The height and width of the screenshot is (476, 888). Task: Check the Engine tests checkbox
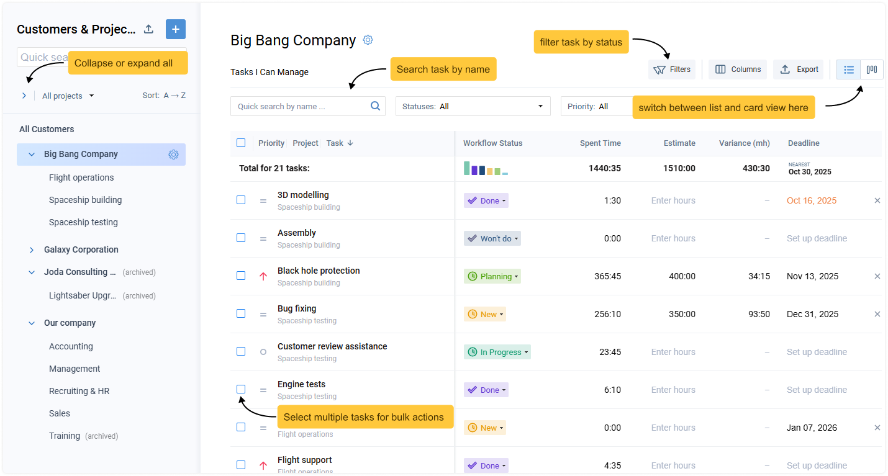[x=241, y=389]
